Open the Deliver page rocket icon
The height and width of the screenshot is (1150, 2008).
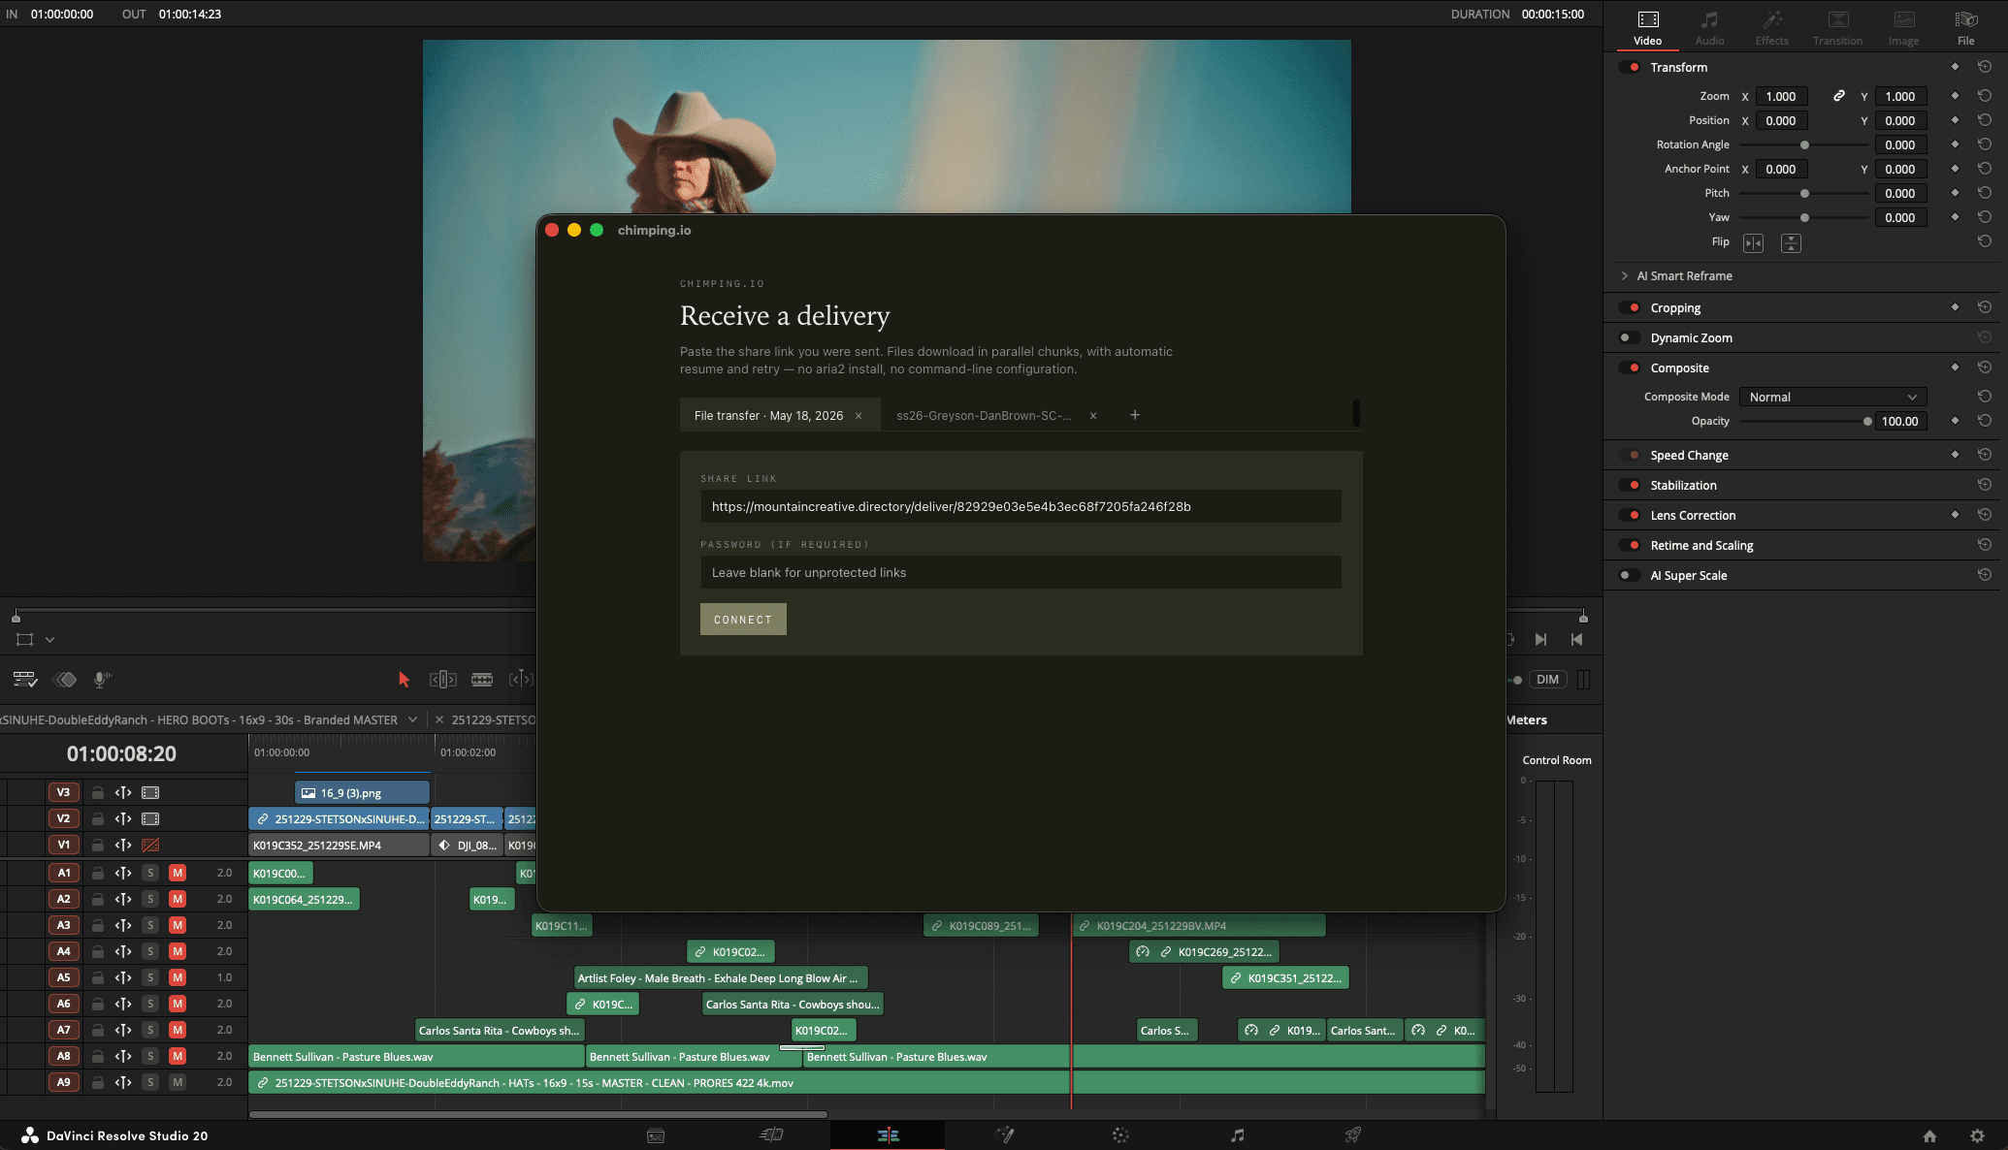[1352, 1135]
